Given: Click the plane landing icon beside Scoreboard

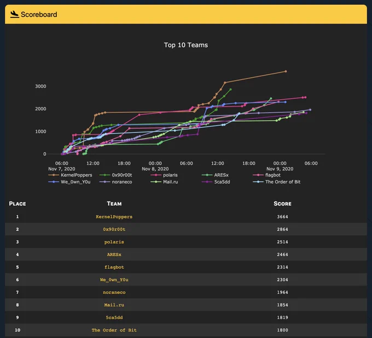Looking at the screenshot, I should coord(14,14).
